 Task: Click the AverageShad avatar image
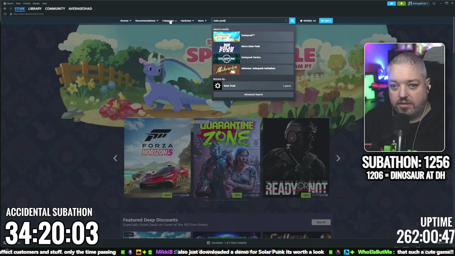[x=409, y=3]
